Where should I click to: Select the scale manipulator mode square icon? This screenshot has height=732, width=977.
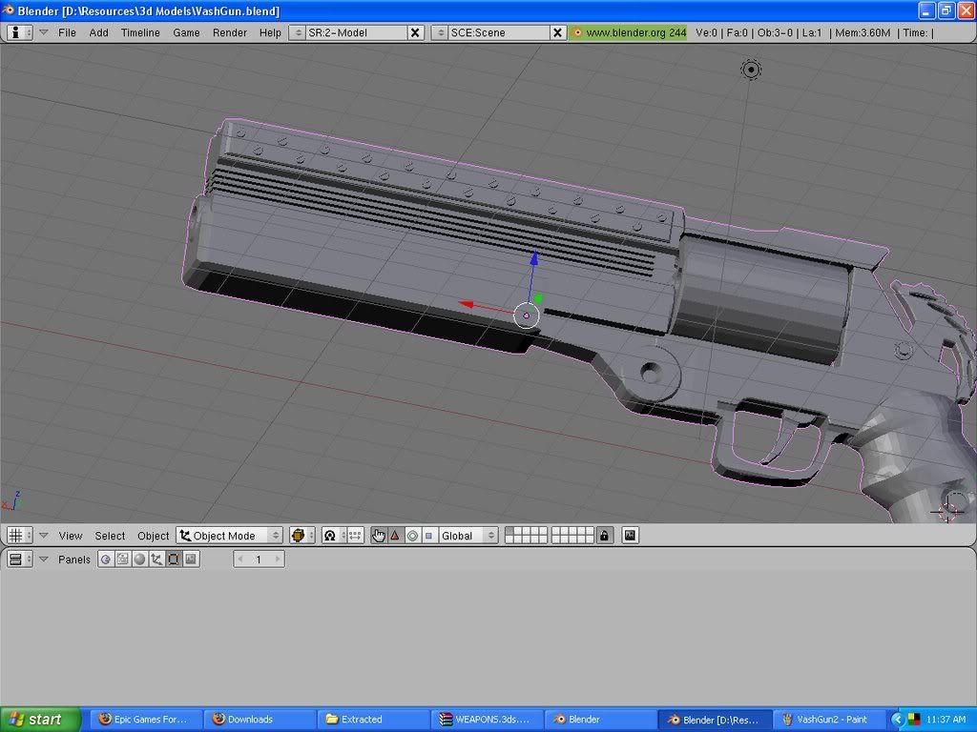coord(428,536)
